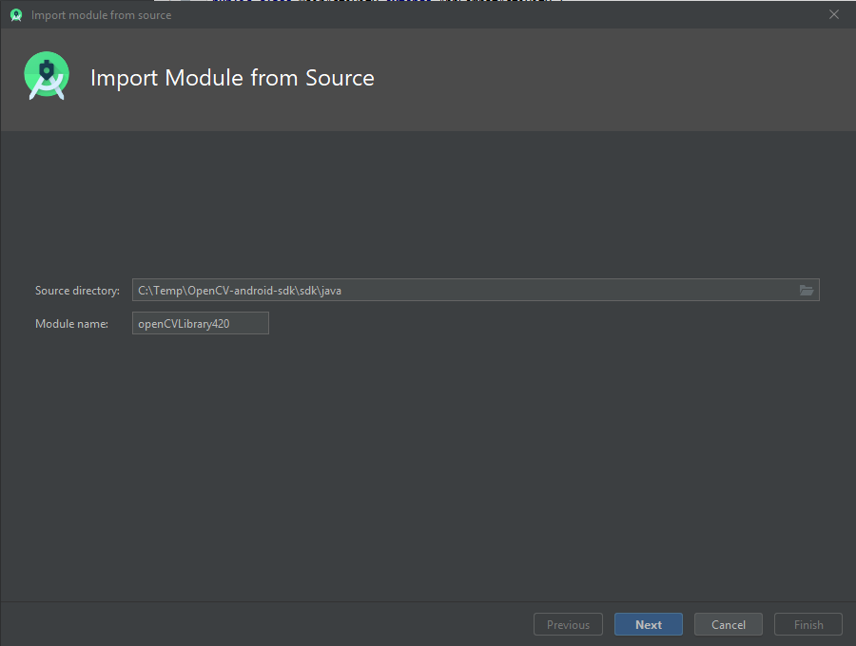The image size is (856, 646).
Task: Click the Finish button
Action: pyautogui.click(x=807, y=624)
